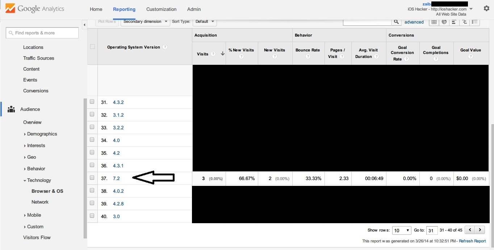The width and height of the screenshot is (494, 250).
Task: Collapse the left sidebar panel arrow
Action: click(x=84, y=25)
